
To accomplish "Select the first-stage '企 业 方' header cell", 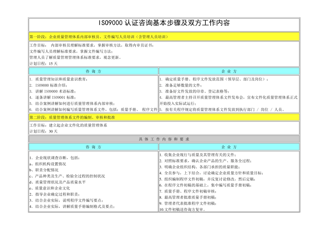I will [x=229, y=71].
